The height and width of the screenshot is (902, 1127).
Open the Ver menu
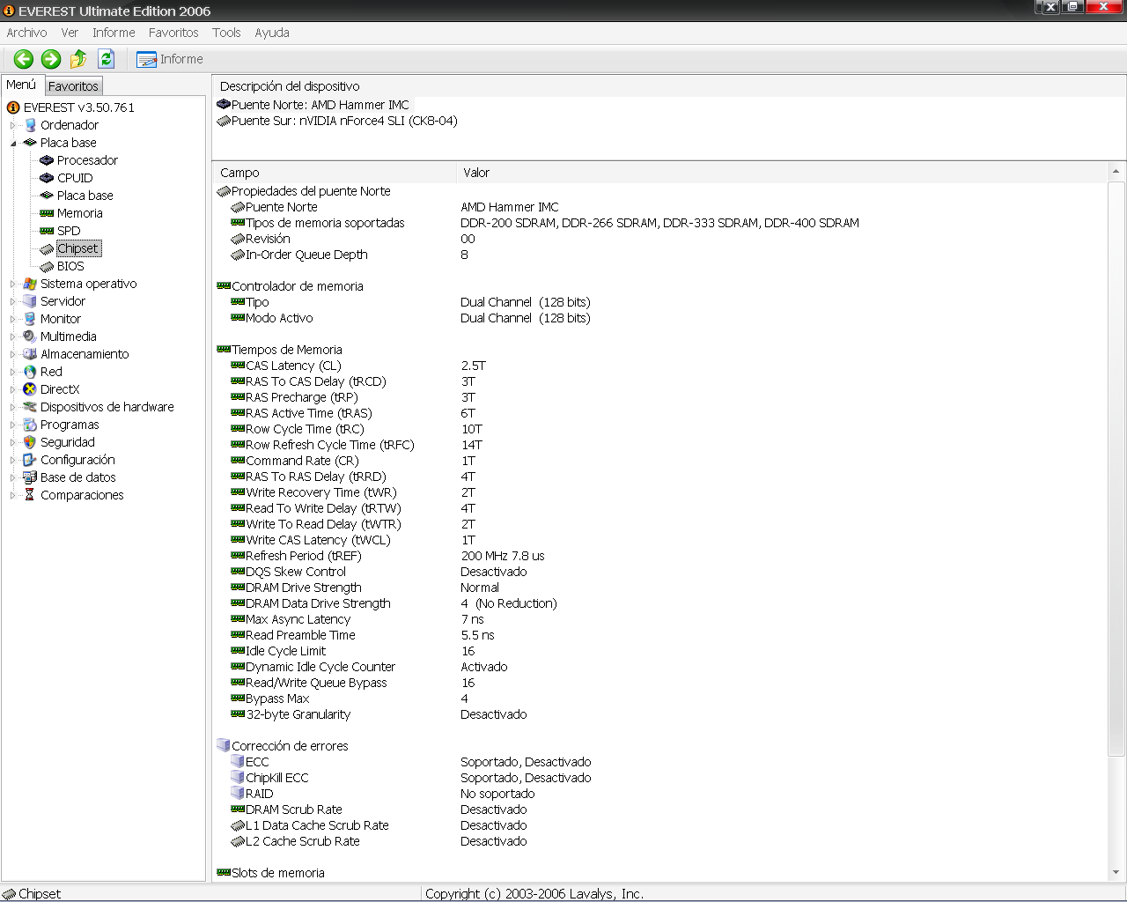[70, 33]
